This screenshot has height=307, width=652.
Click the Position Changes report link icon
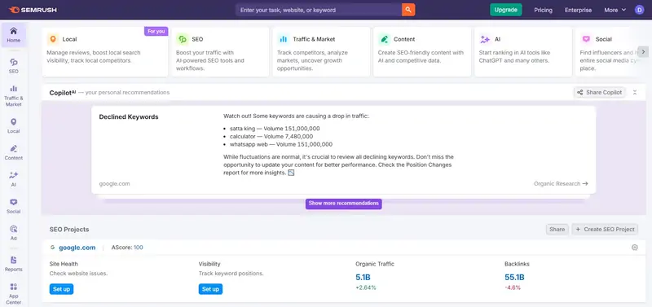291,173
